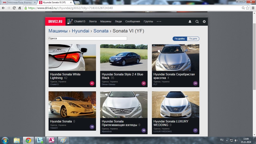Viewport: 256px width, 144px height.
Task: Bookmark the page with the star icon
Action: [247, 8]
